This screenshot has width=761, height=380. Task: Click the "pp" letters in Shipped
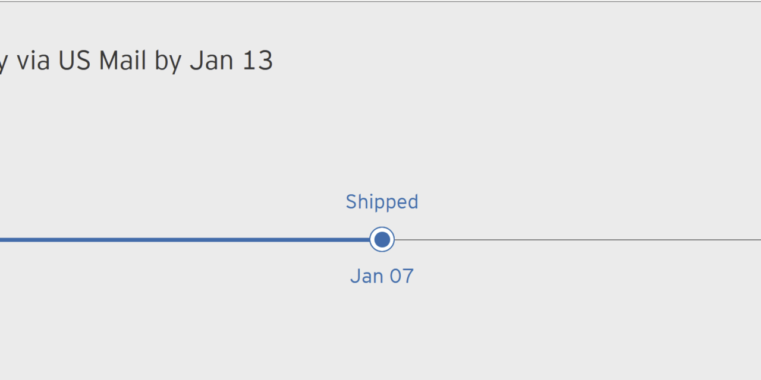point(380,203)
